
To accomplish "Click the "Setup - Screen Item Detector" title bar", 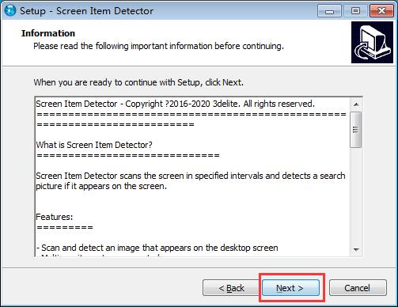I will [86, 11].
